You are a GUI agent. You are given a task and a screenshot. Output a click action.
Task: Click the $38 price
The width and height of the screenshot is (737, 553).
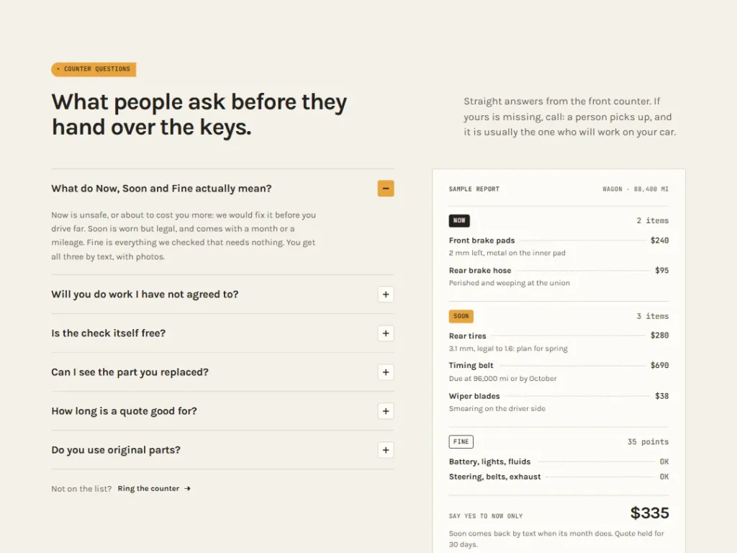(662, 396)
